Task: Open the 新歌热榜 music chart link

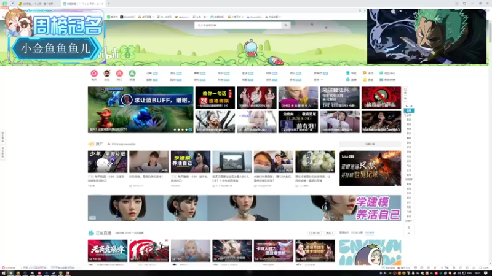Action: 387,80
